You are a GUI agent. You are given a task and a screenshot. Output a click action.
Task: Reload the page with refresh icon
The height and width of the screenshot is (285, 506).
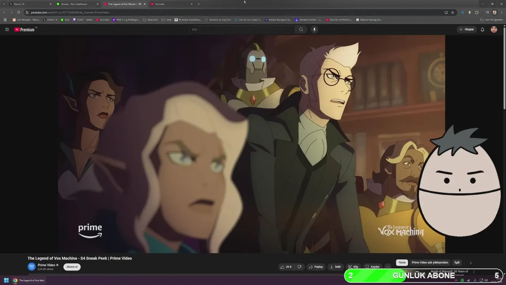pyautogui.click(x=18, y=12)
